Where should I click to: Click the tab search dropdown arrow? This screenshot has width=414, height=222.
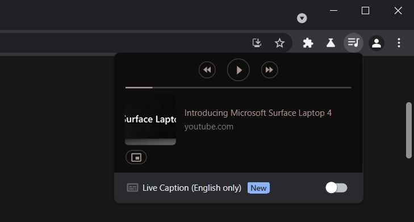(302, 18)
